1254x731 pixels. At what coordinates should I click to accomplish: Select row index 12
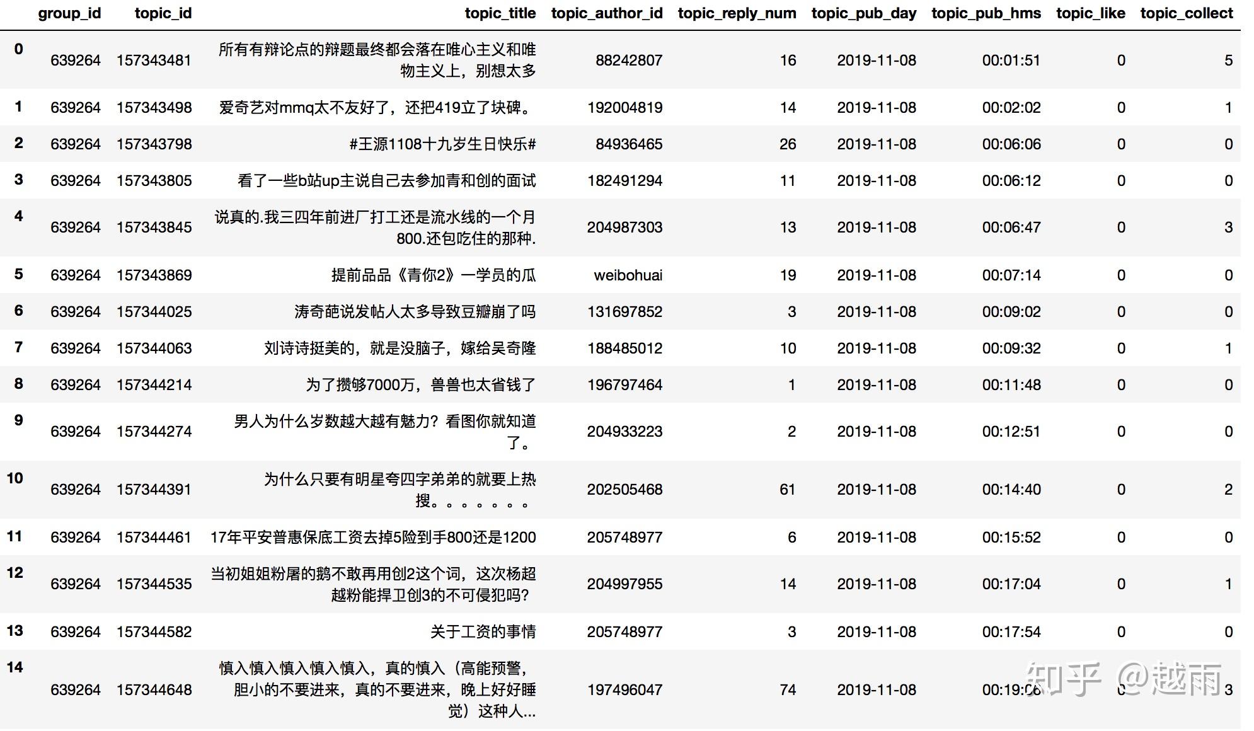pos(15,573)
